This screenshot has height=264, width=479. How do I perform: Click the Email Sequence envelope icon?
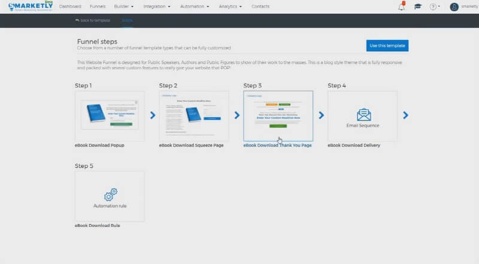364,115
